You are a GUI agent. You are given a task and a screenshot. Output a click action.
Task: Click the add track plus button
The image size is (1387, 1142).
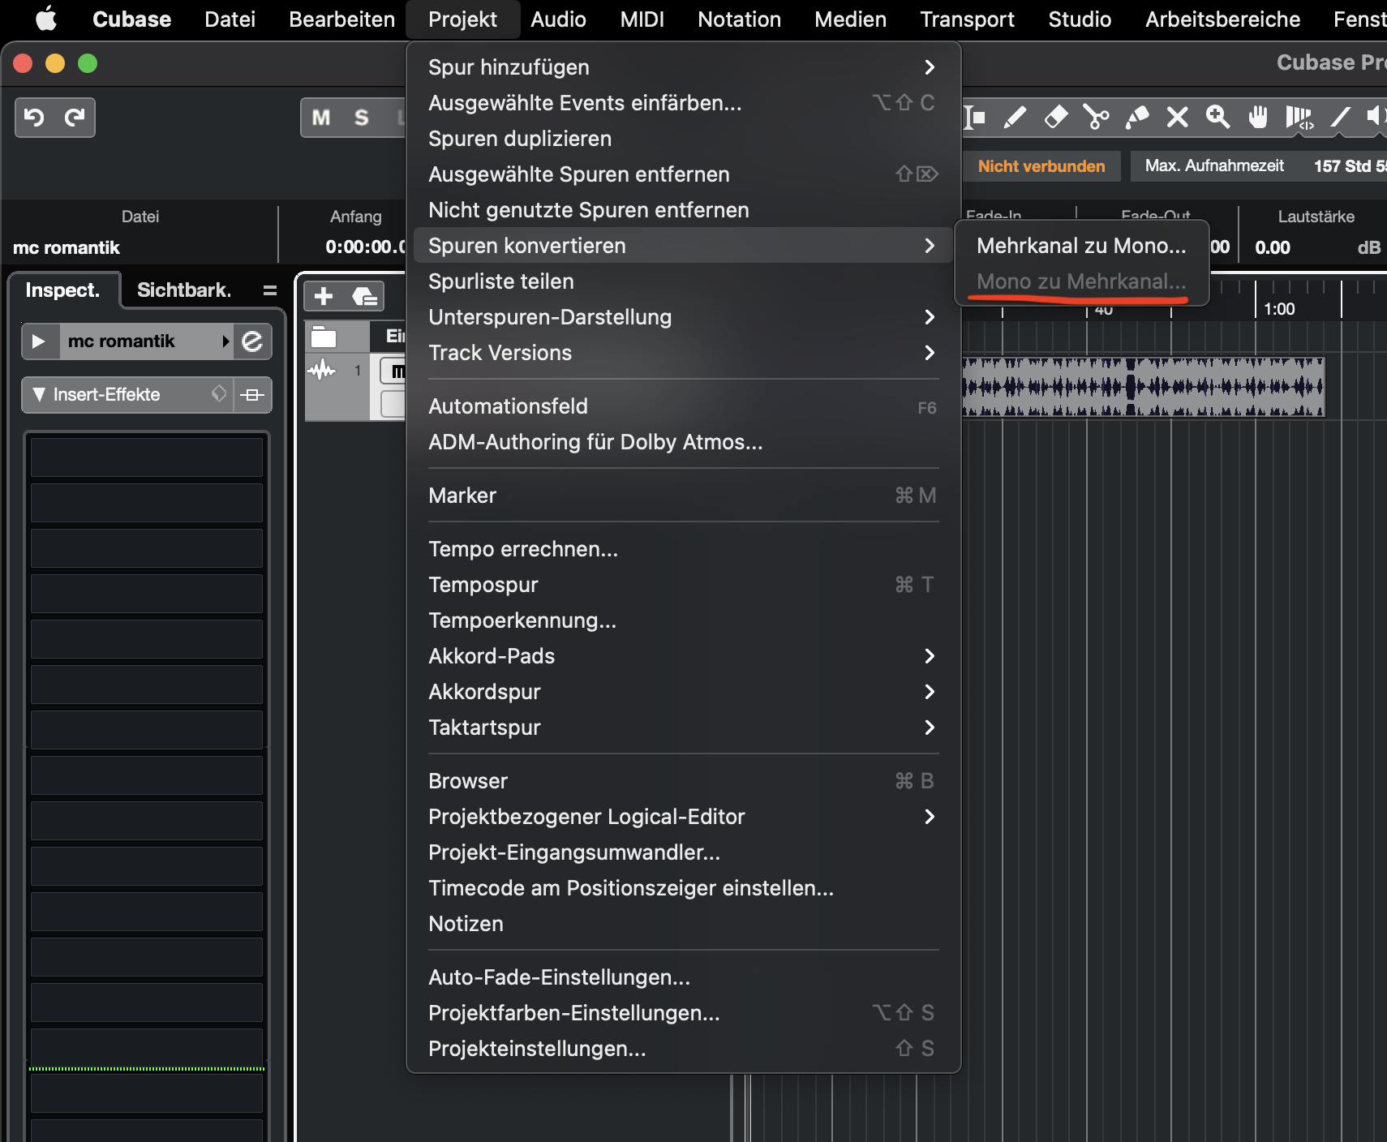click(x=324, y=296)
